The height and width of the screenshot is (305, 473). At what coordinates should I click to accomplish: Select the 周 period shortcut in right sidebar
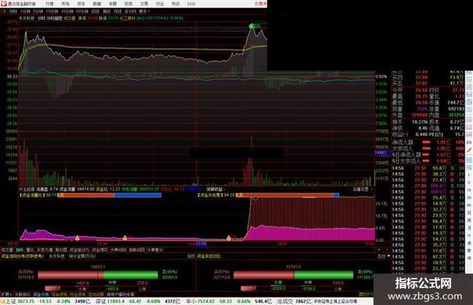tap(469, 220)
